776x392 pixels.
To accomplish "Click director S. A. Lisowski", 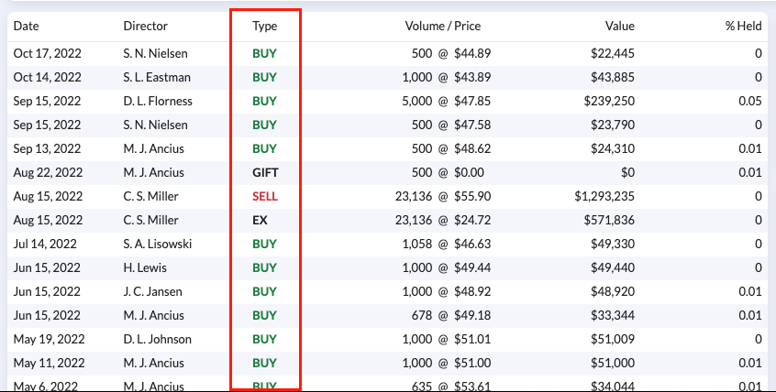I will [158, 244].
